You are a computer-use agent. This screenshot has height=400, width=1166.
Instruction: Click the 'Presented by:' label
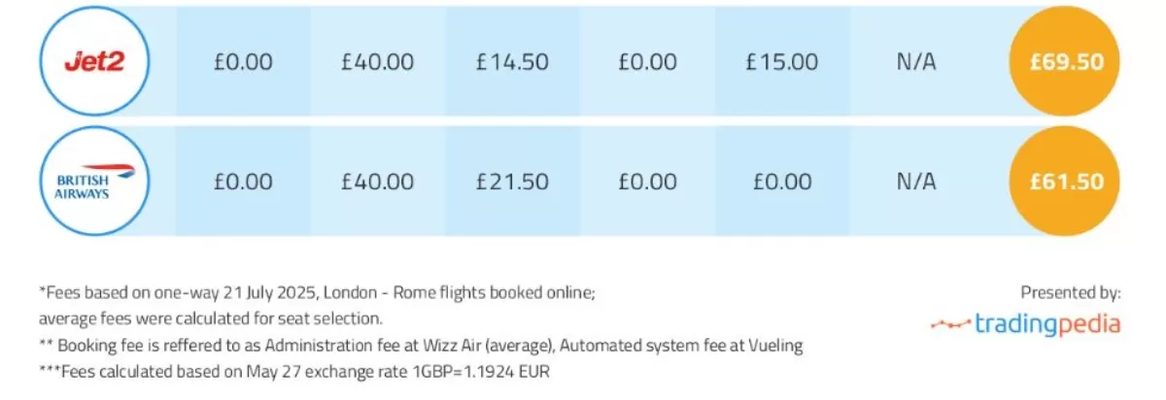[x=1070, y=291]
